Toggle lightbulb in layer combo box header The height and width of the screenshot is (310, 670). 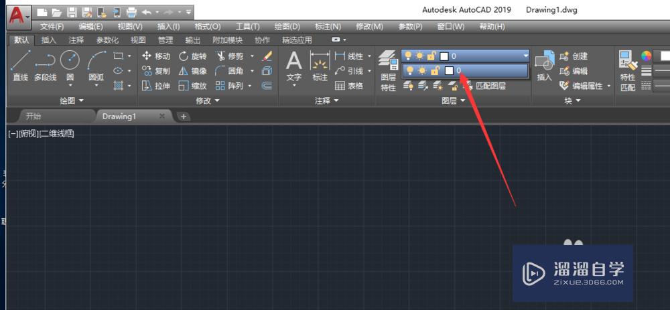click(x=409, y=56)
